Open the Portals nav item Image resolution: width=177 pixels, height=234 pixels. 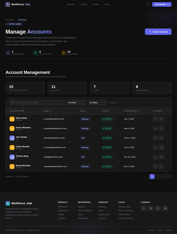[84, 4]
